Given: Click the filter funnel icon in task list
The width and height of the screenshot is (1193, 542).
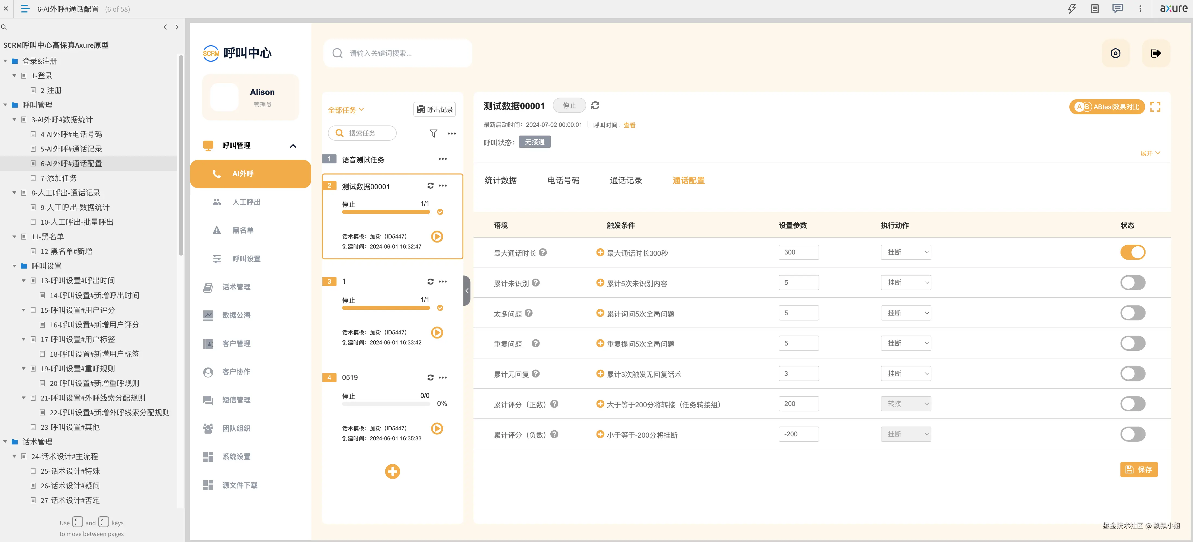Looking at the screenshot, I should [x=433, y=133].
